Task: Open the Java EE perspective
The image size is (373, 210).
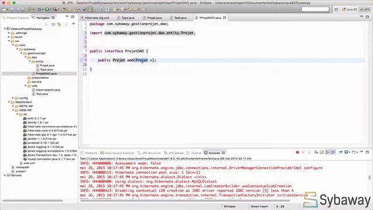Action: (x=349, y=9)
